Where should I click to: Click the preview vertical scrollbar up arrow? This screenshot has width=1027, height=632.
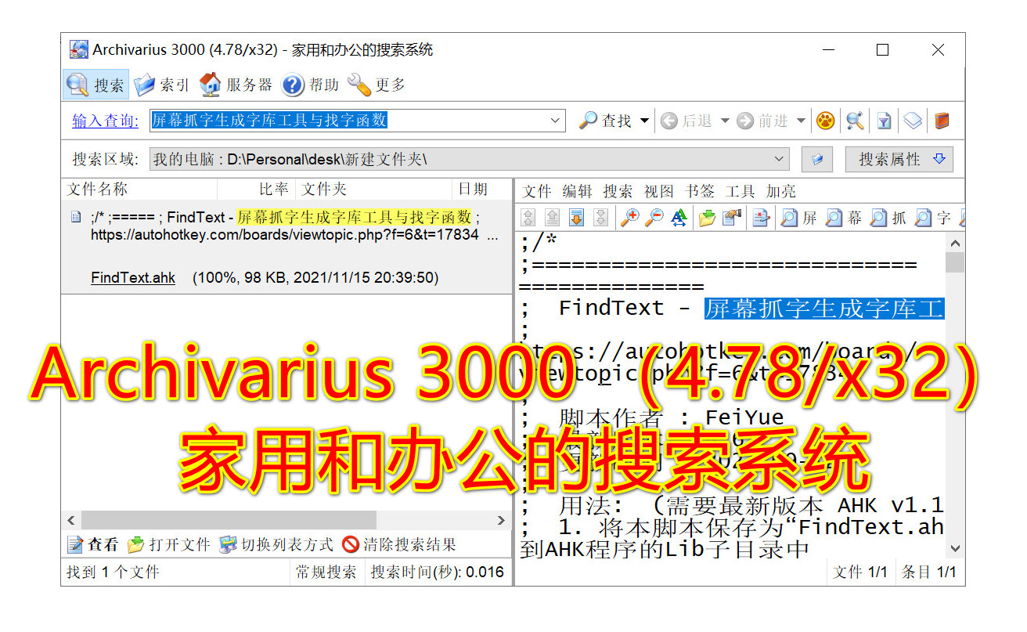(x=955, y=243)
